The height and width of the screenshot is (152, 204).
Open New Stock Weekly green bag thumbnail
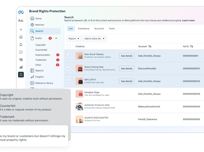(x=79, y=56)
